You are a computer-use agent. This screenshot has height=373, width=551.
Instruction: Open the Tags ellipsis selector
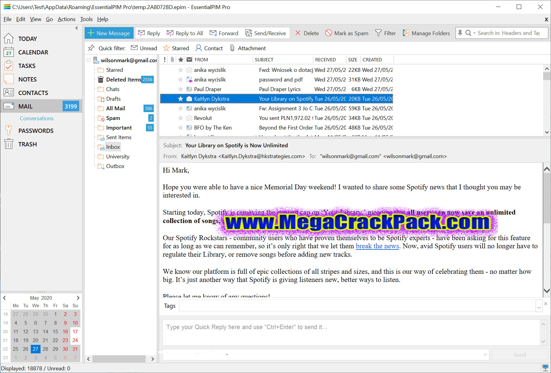(539, 306)
